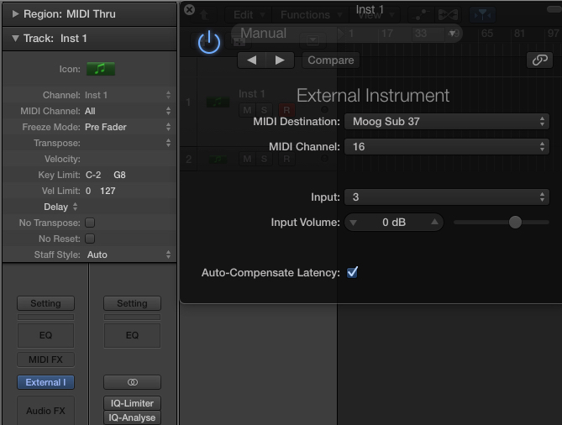This screenshot has height=425, width=562.
Task: Enable the No Transpose checkbox
Action: [x=90, y=223]
